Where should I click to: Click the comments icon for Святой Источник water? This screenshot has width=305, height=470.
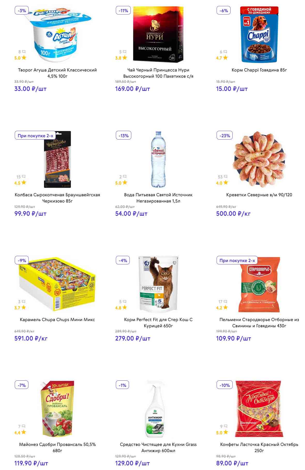pyautogui.click(x=124, y=177)
